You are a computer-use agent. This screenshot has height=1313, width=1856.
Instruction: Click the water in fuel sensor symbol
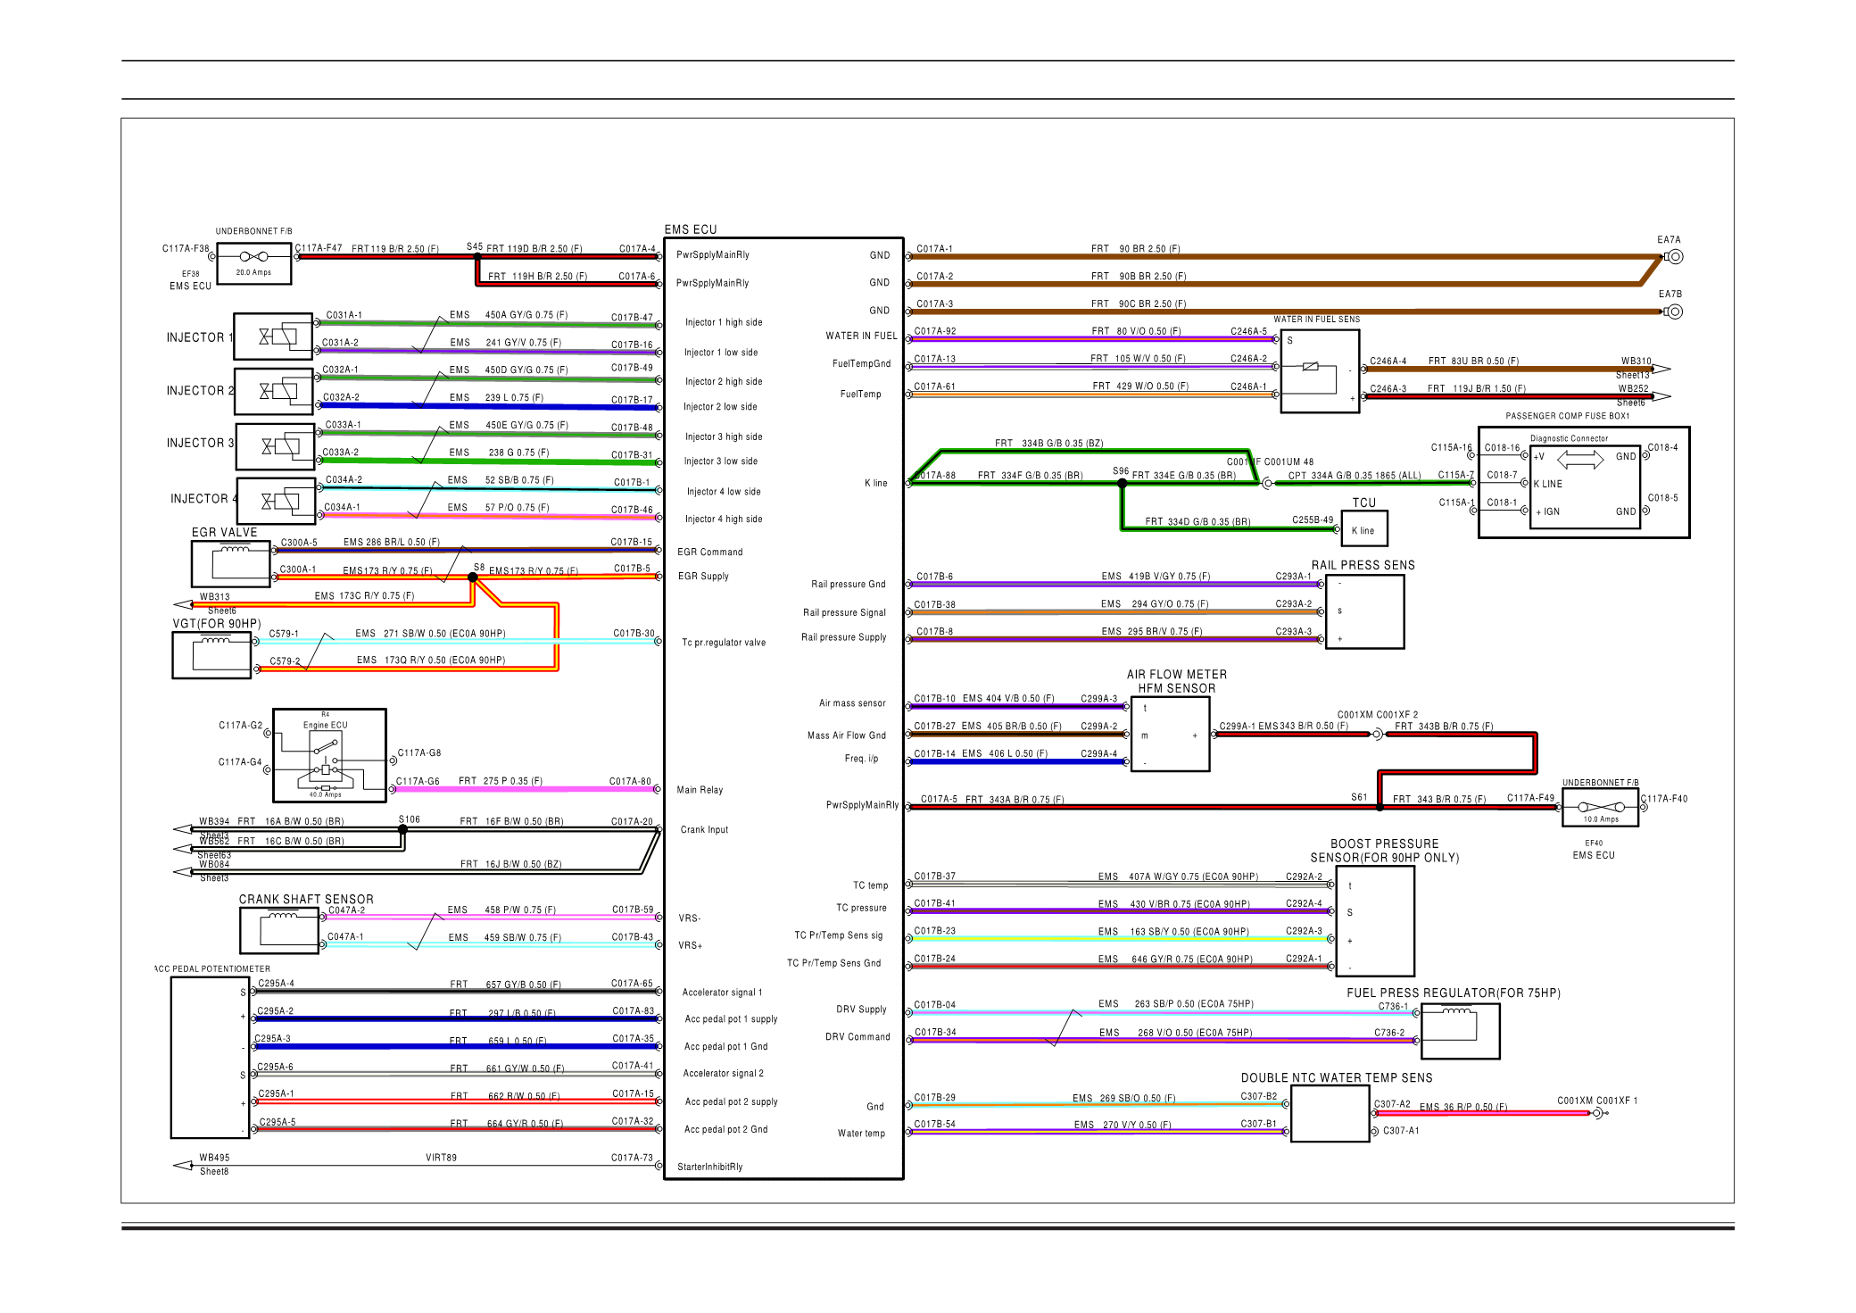click(1311, 367)
